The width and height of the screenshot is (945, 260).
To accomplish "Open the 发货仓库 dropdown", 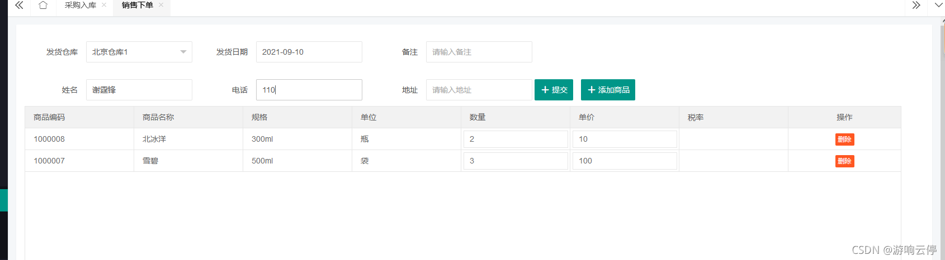I will 139,52.
